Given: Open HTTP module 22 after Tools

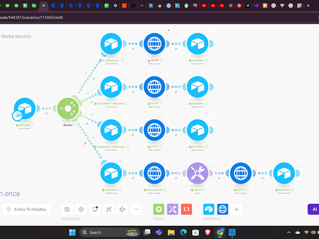Looking at the screenshot, I should click(x=241, y=173).
